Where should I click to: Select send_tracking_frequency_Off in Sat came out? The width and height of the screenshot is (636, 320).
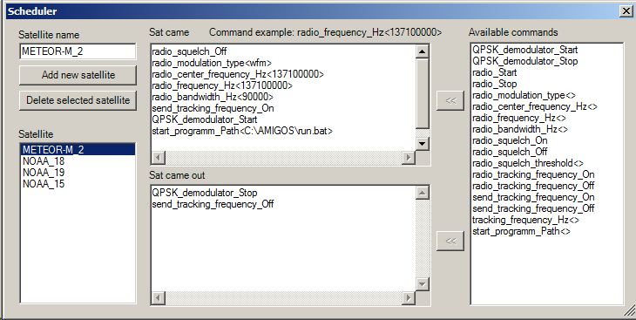click(213, 204)
